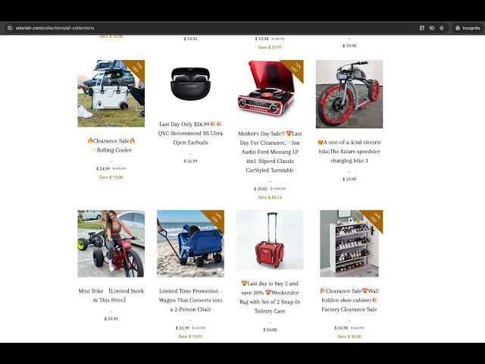This screenshot has height=364, width=485.
Task: Open the blue beach wagon image
Action: tap(190, 243)
